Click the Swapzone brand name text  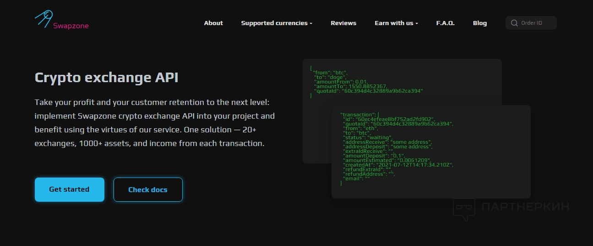71,26
